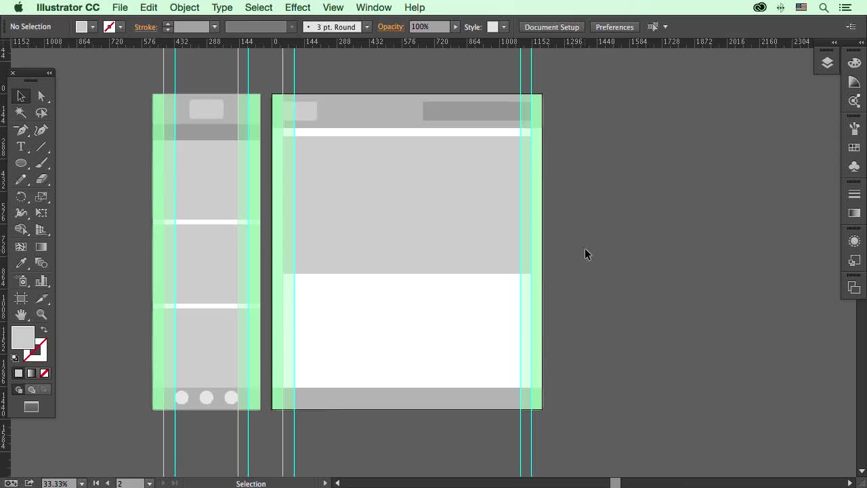Viewport: 867px width, 488px height.
Task: Open the 3 pt. Round brush dropdown
Action: [x=366, y=27]
